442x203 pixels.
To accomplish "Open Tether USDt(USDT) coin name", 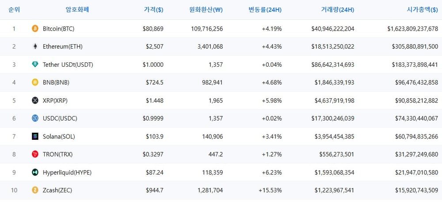I will coord(68,65).
